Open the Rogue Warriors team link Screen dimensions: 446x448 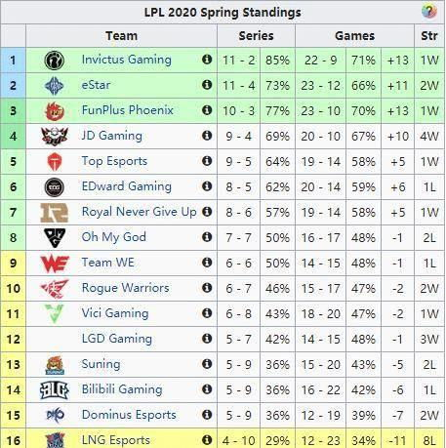click(x=126, y=288)
